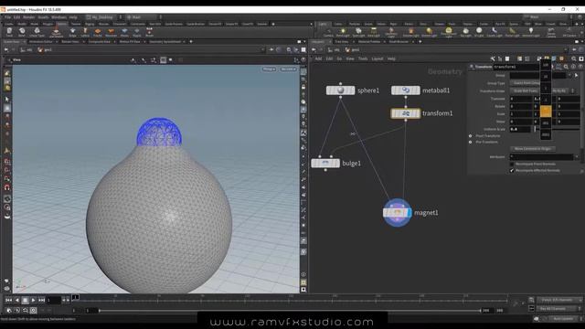Click the Camera shelf tool
The height and width of the screenshot is (329, 585).
point(328,33)
